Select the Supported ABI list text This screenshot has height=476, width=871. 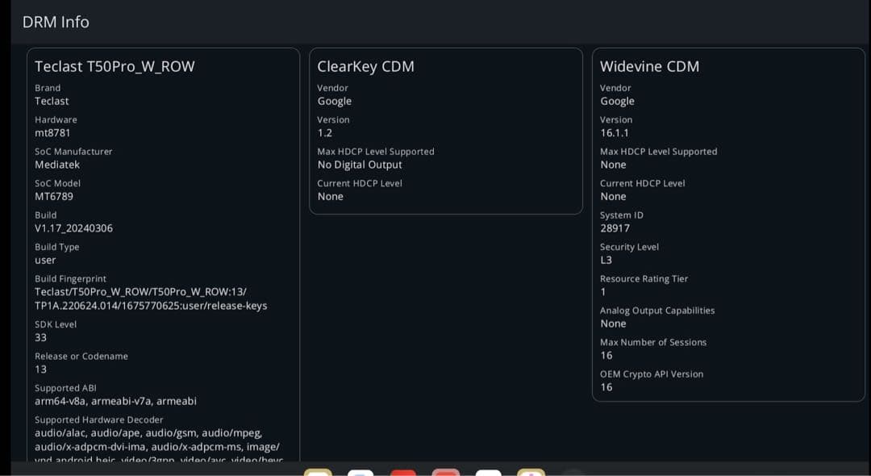(x=115, y=401)
